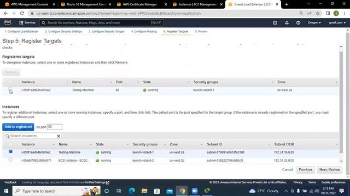Screen dimensions: 350x196
Task: Open the Services grid menu
Action: [27, 23]
